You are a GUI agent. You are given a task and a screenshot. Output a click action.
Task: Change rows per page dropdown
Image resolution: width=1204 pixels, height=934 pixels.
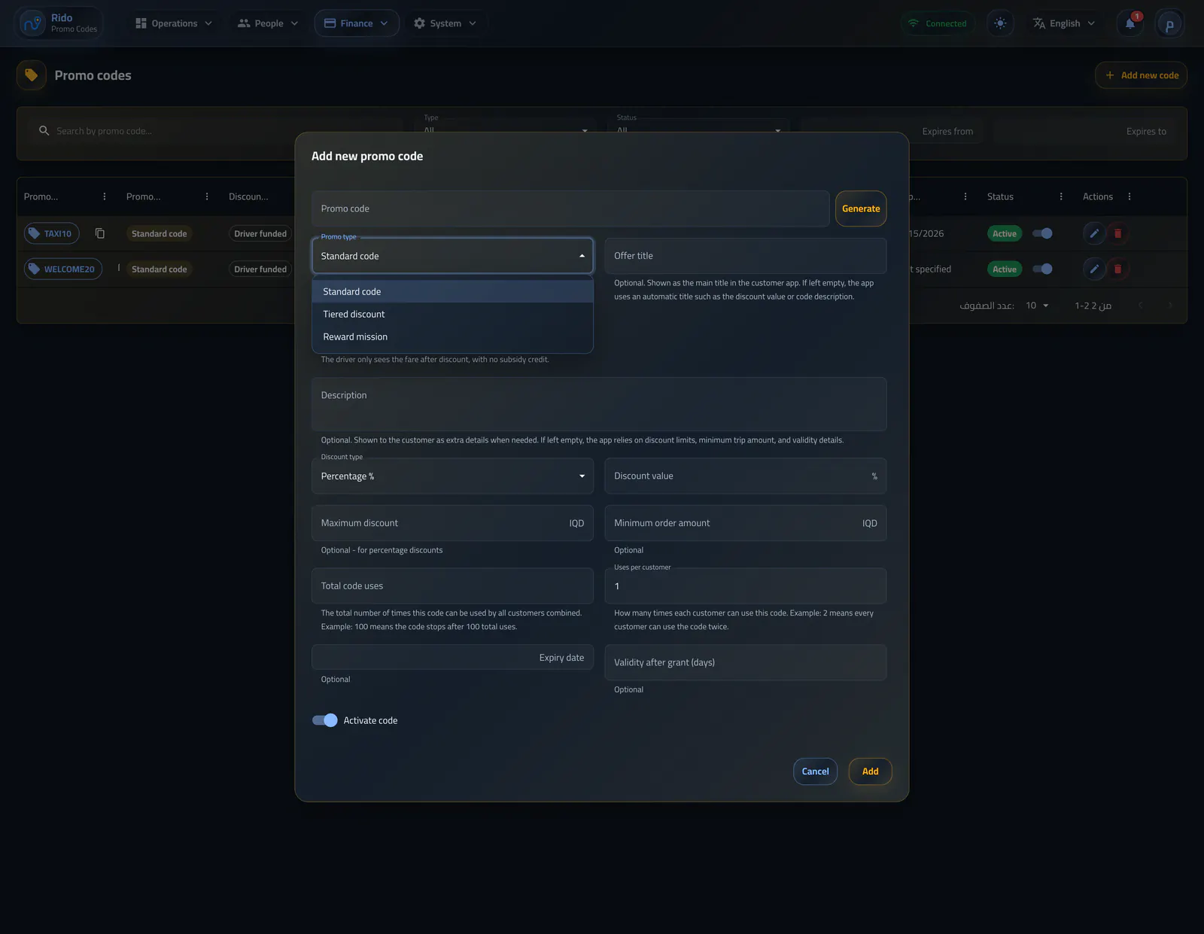point(1037,305)
